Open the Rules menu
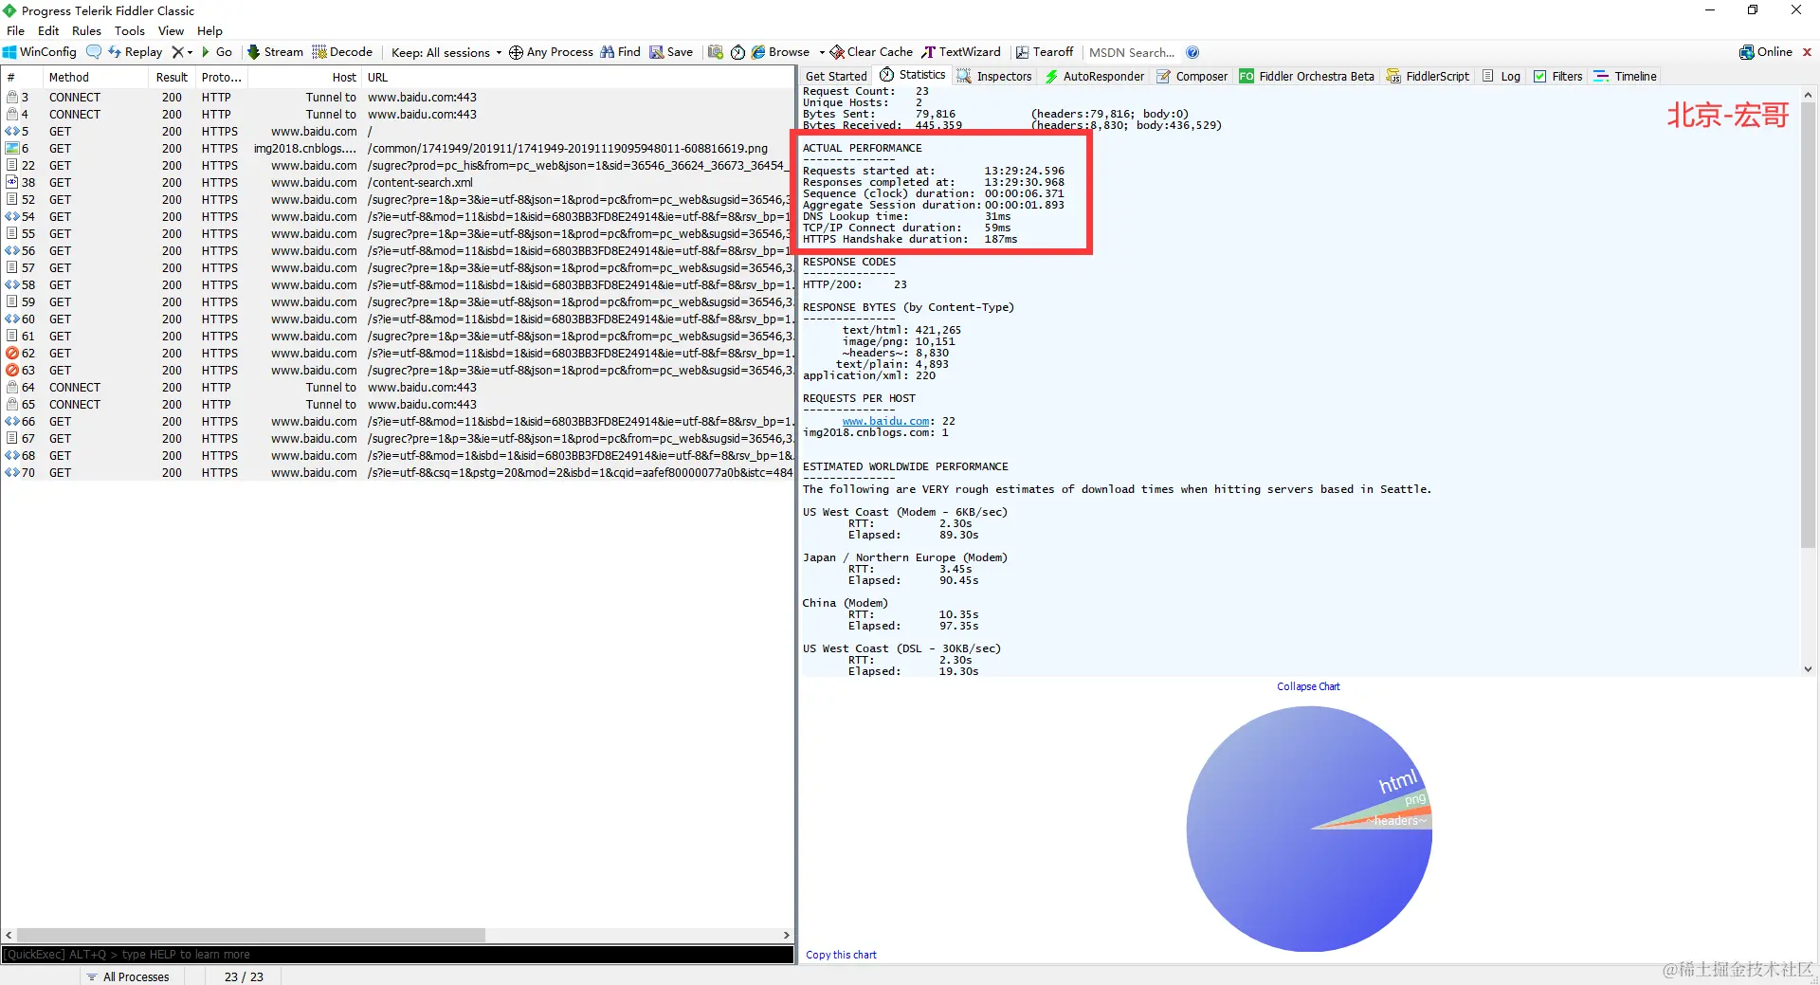The width and height of the screenshot is (1820, 985). click(86, 30)
